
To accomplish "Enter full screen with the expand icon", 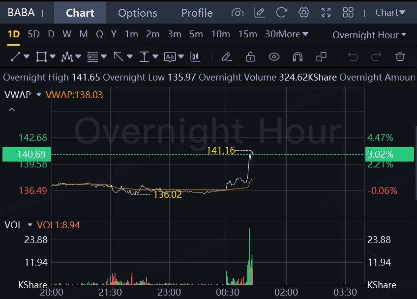I will pyautogui.click(x=326, y=12).
